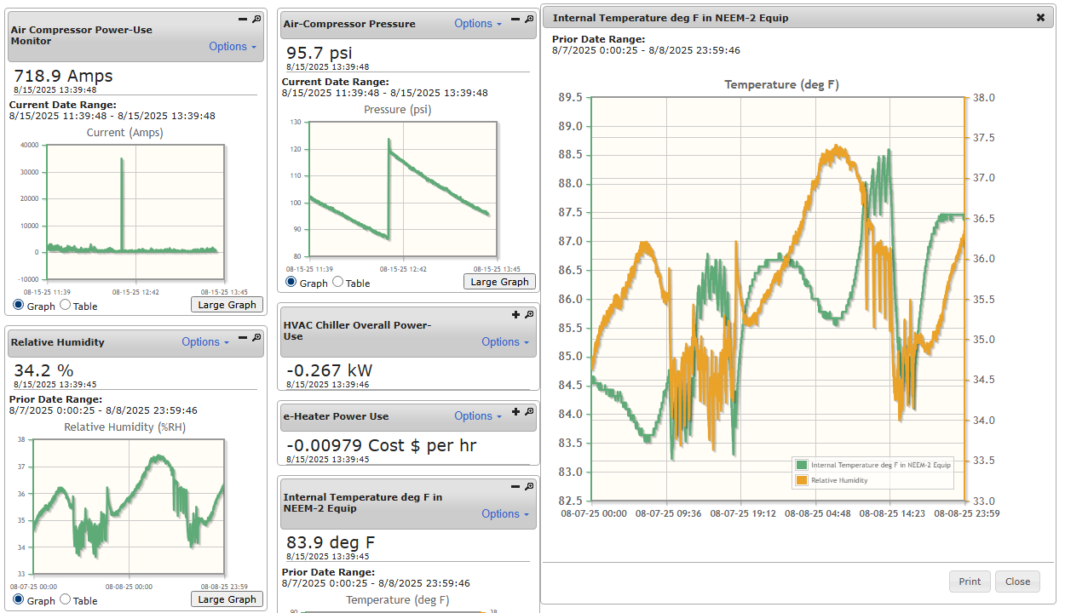Open Options dropdown for Relative Humidity
This screenshot has width=1065, height=613.
pyautogui.click(x=204, y=341)
